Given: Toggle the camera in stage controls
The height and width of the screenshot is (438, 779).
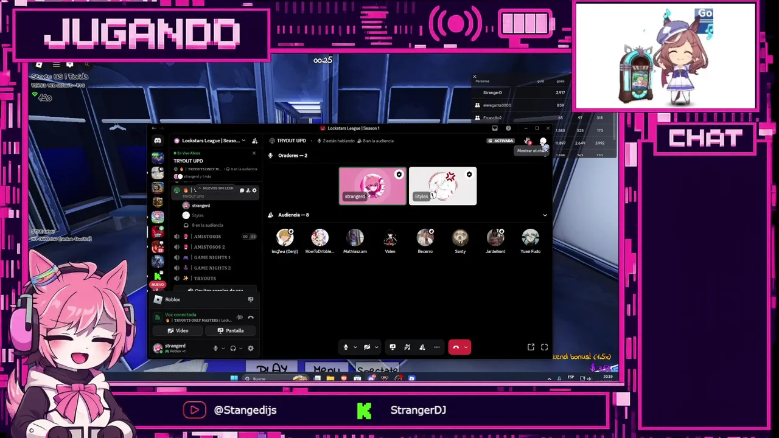Looking at the screenshot, I should coord(367,347).
